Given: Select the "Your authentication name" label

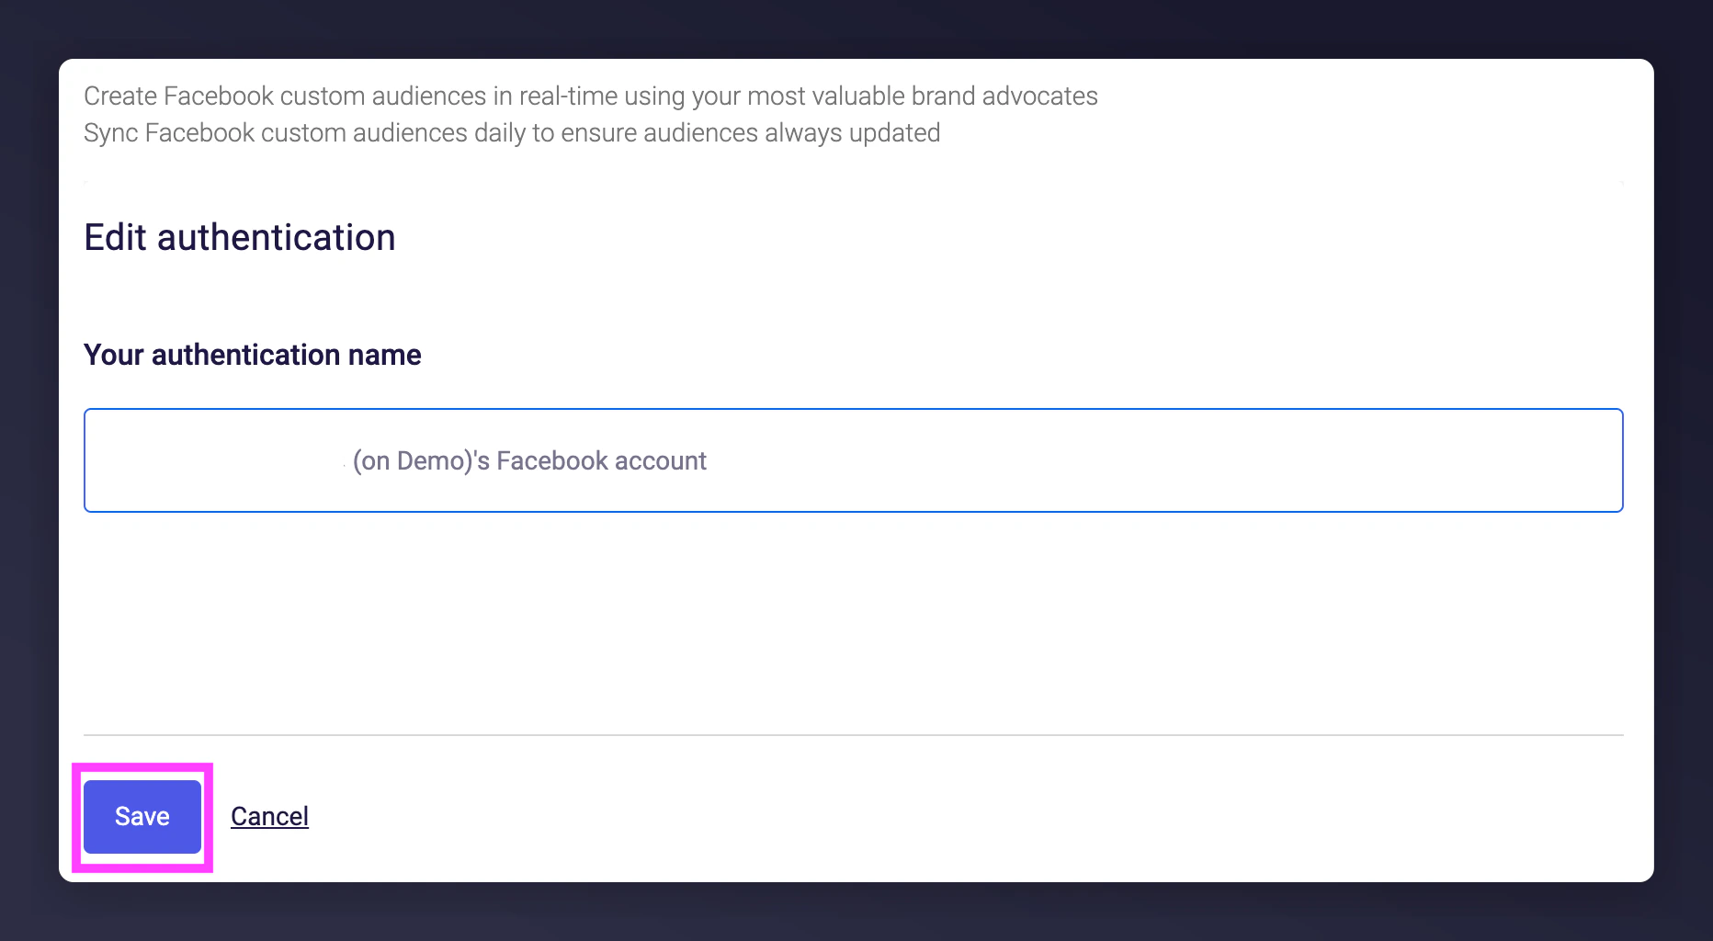Looking at the screenshot, I should pos(253,355).
